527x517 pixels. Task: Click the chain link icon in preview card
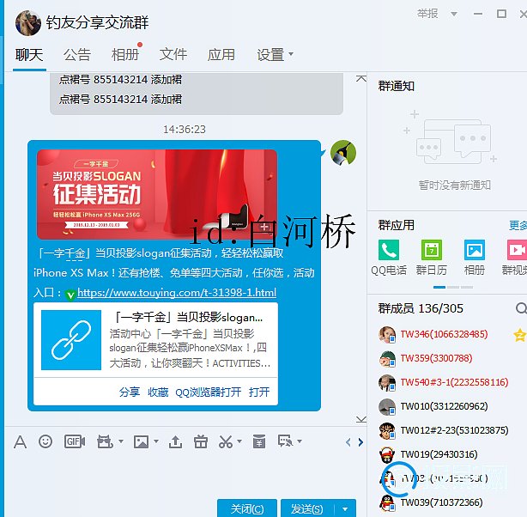tap(71, 340)
